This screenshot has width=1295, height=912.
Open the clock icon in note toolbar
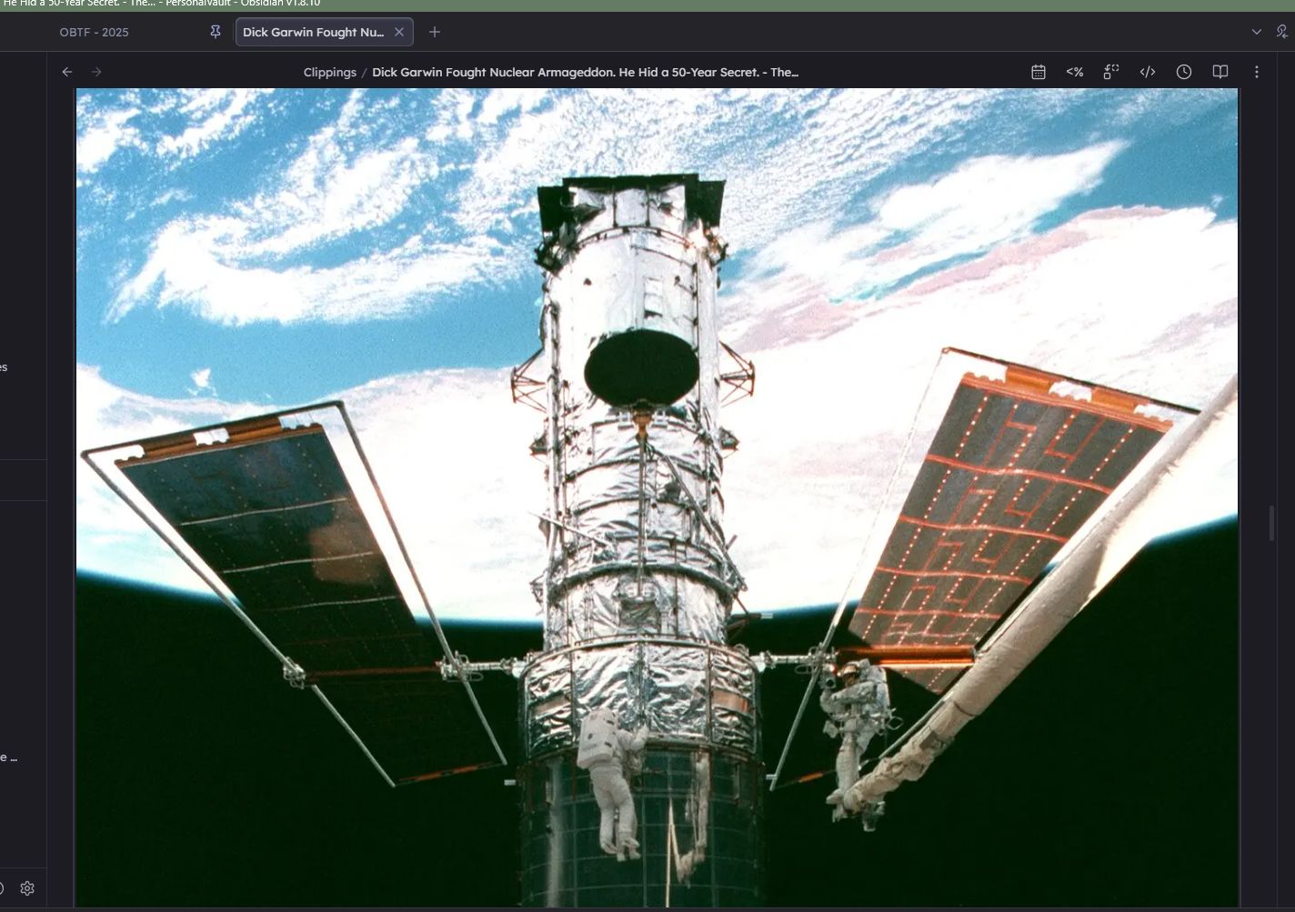[x=1184, y=72]
